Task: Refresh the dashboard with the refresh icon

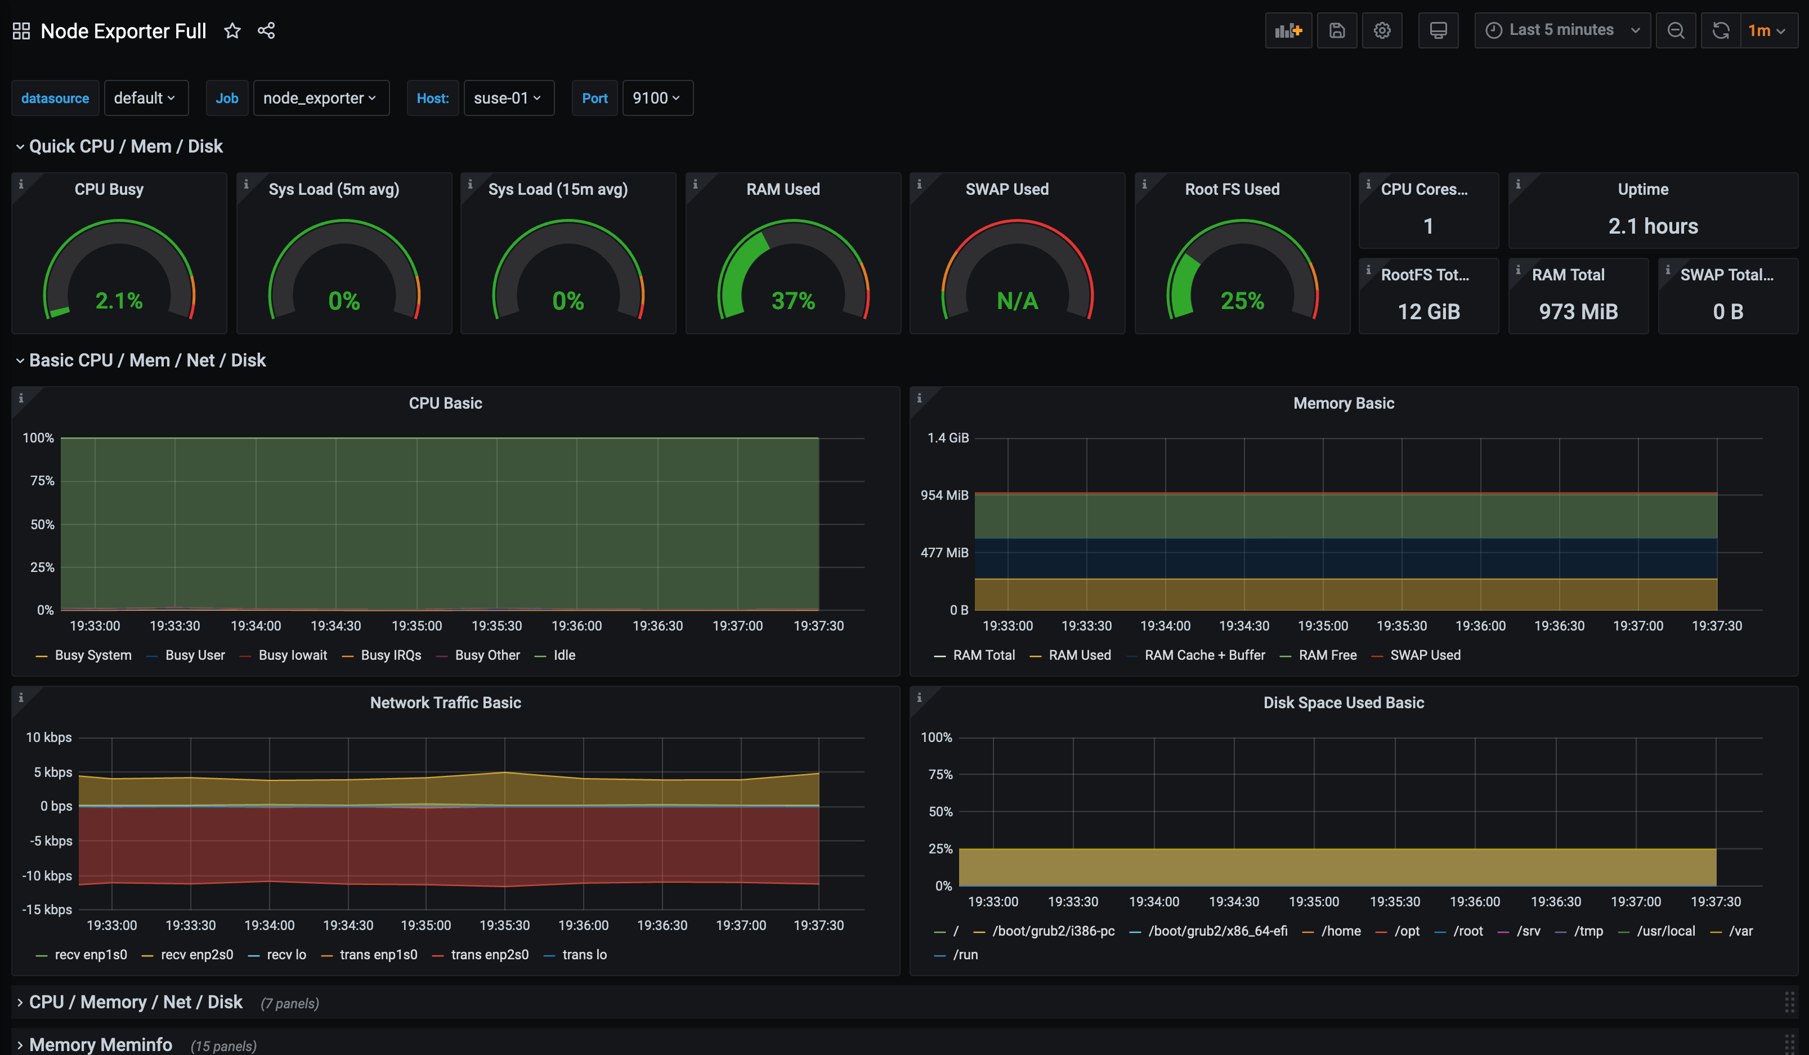Action: [1720, 30]
